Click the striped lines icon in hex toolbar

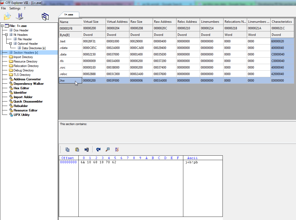(x=117, y=150)
